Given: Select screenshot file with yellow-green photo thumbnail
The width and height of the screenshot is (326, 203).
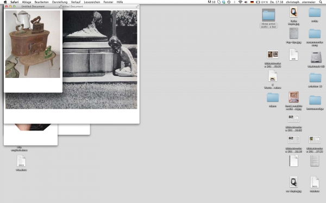Looking at the screenshot, I should click(x=315, y=140).
